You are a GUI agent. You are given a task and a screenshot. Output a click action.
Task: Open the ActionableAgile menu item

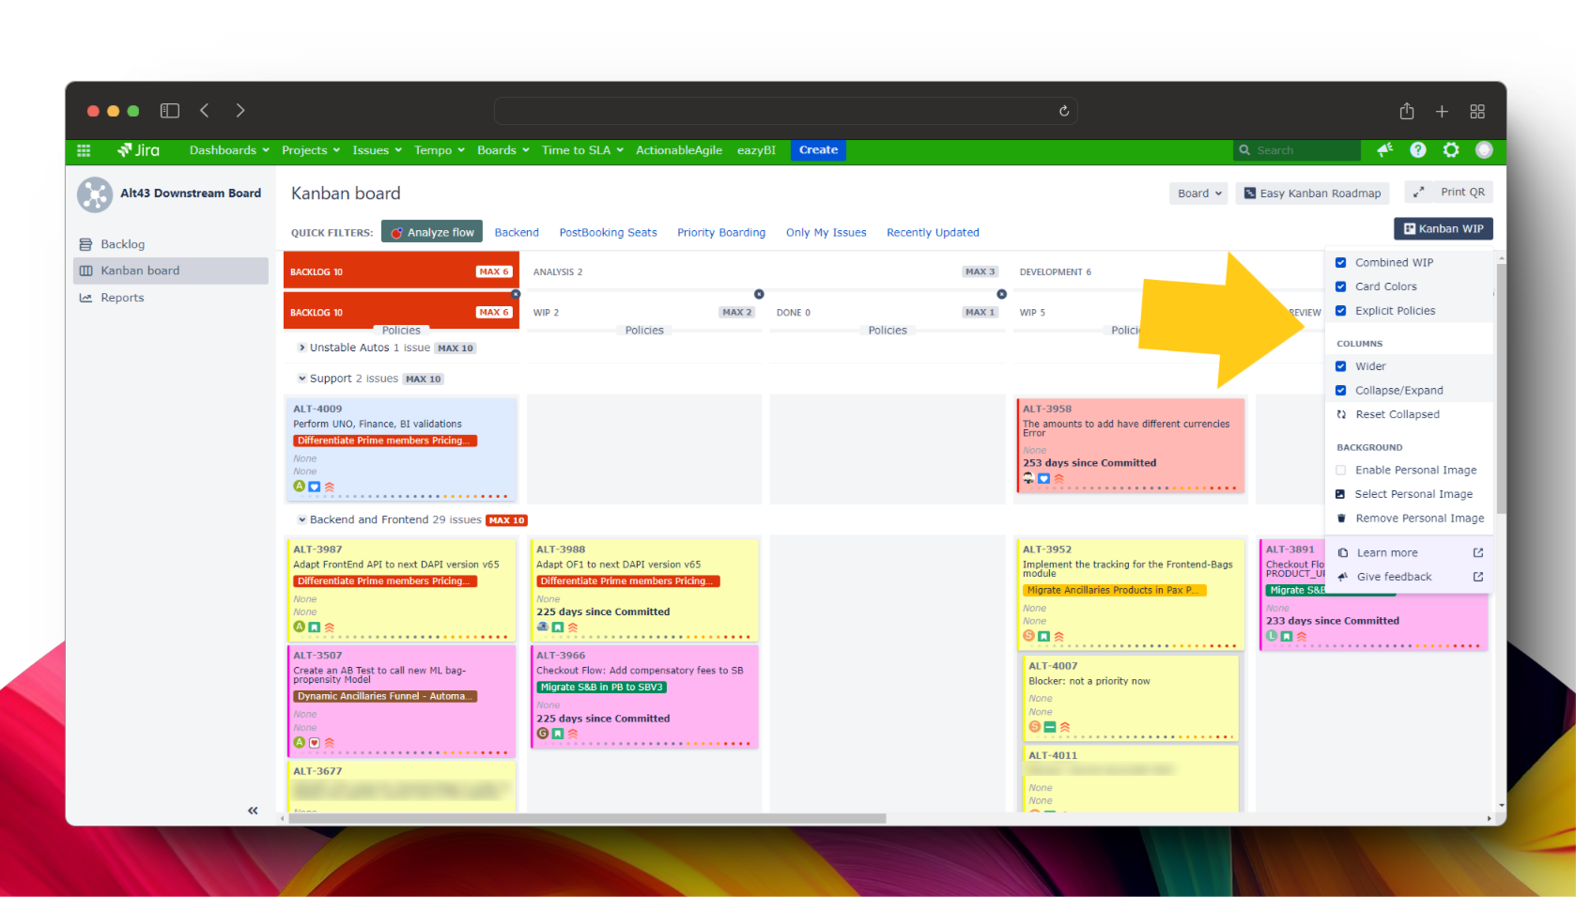coord(679,150)
